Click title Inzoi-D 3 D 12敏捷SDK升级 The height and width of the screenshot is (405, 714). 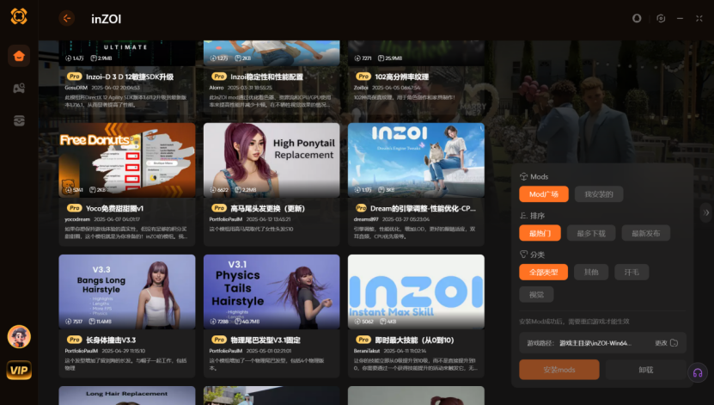pyautogui.click(x=130, y=77)
